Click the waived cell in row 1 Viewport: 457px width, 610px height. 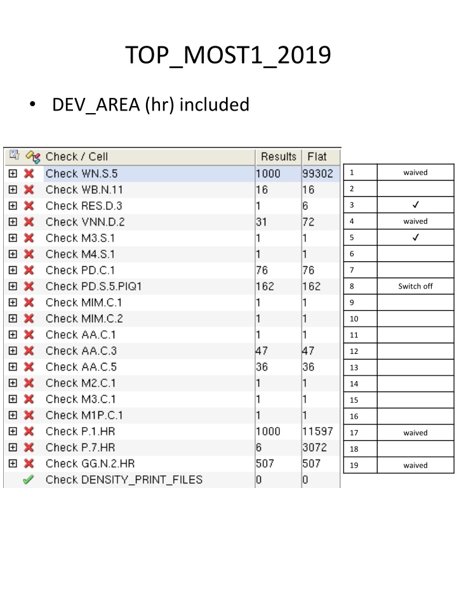(415, 172)
